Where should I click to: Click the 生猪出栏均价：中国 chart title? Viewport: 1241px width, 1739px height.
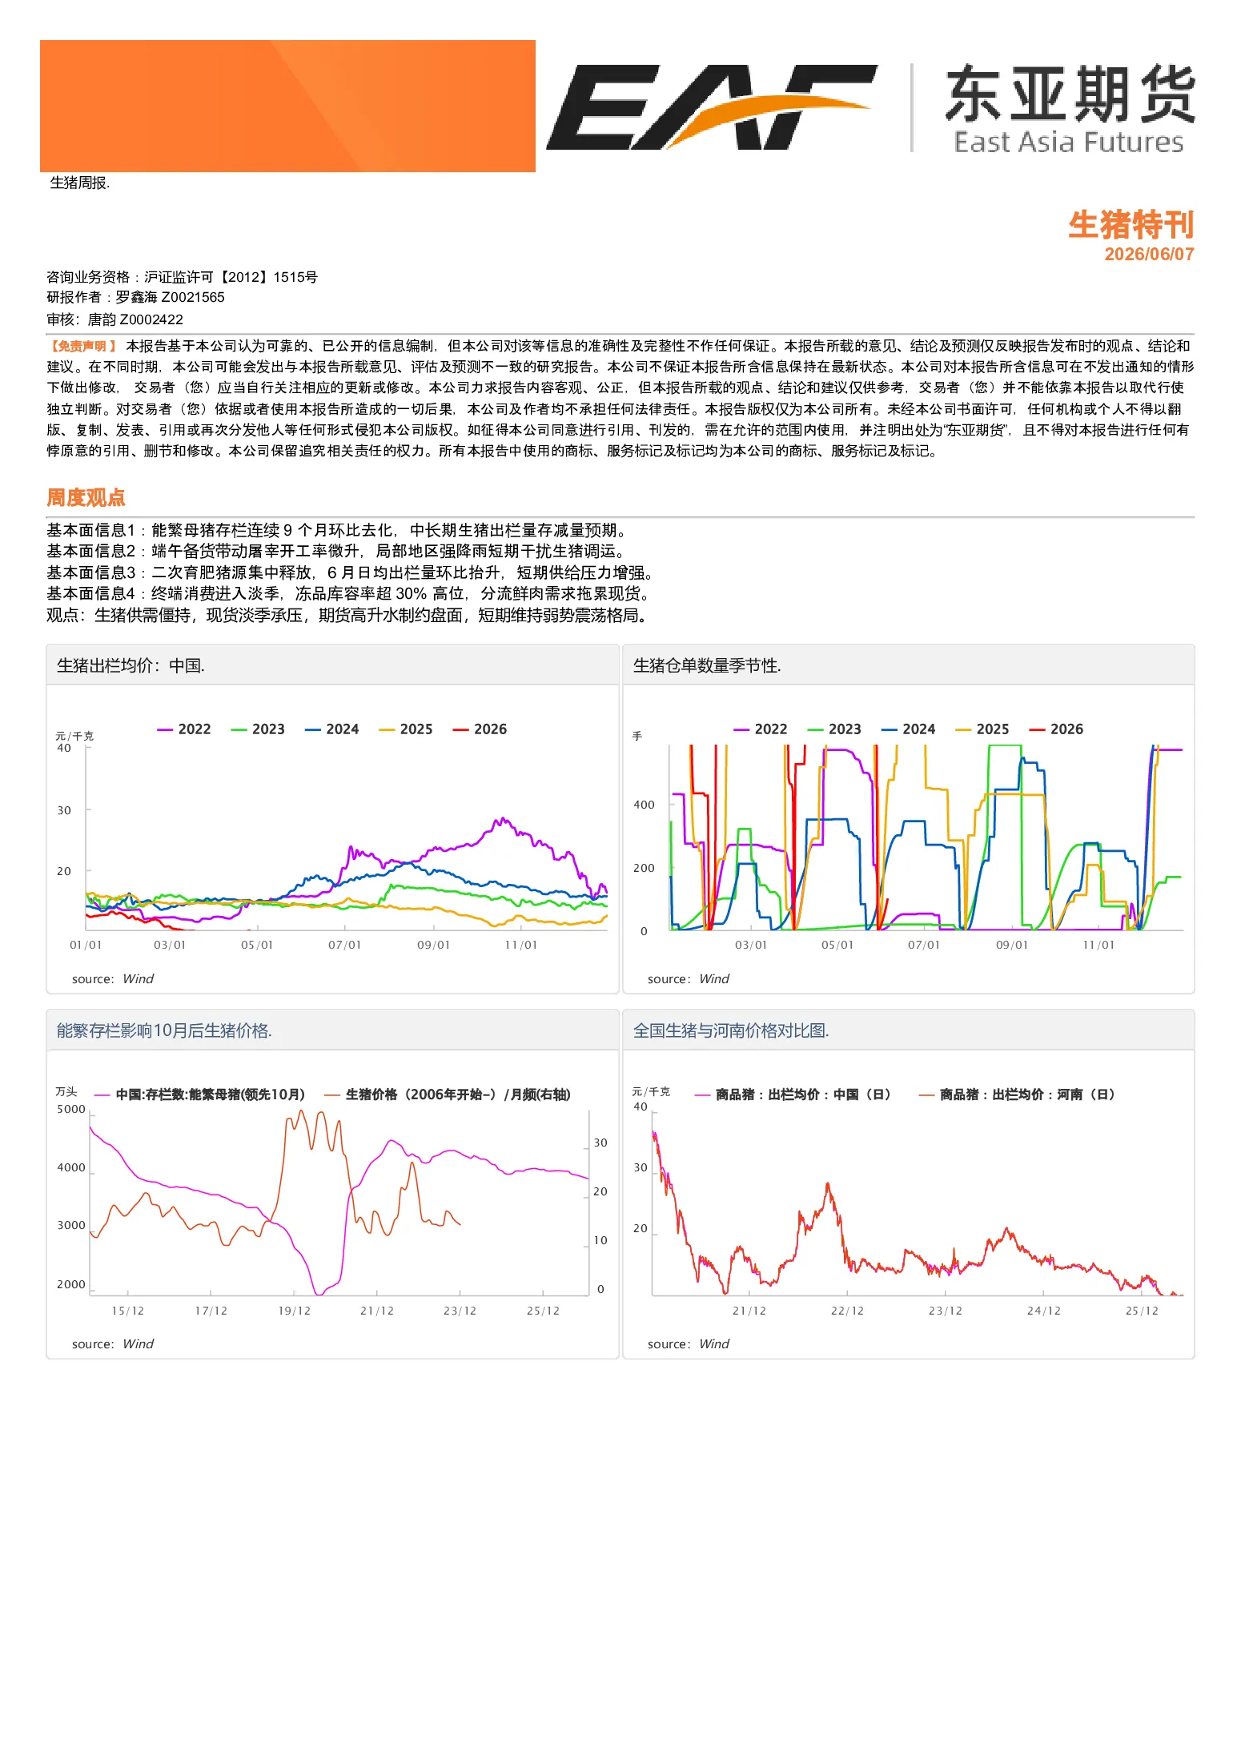[131, 665]
